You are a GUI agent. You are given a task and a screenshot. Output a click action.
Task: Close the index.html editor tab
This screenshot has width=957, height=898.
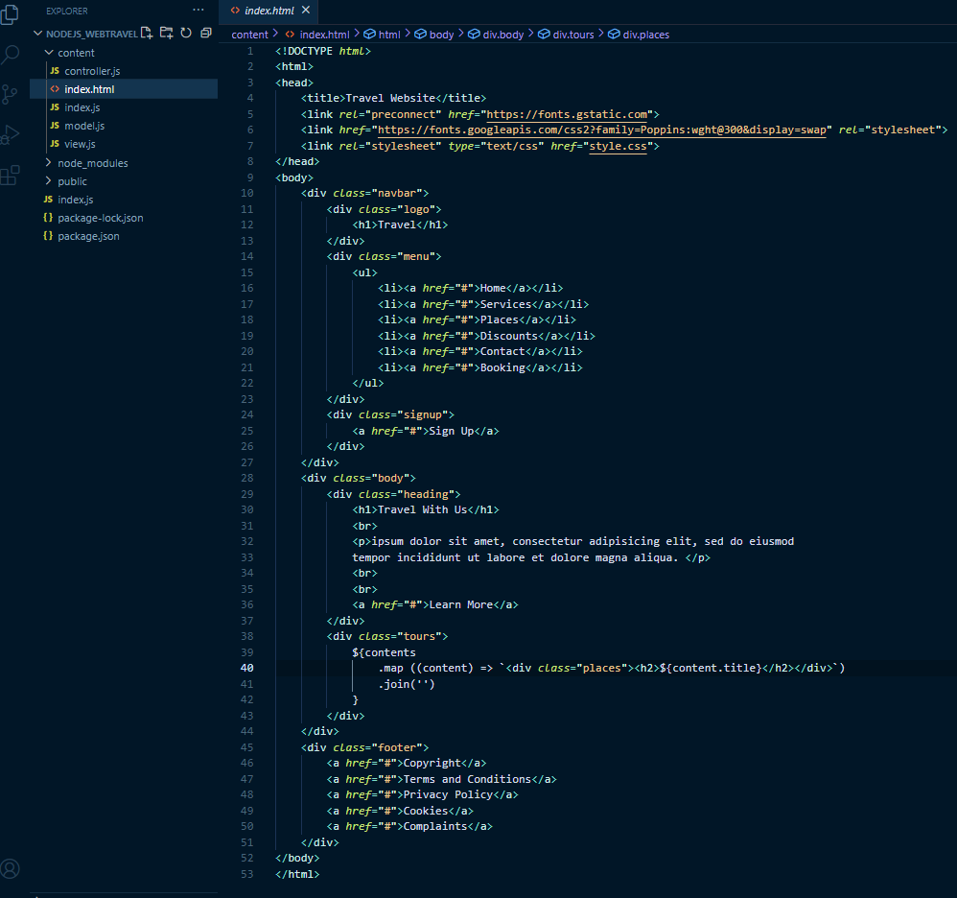click(306, 10)
